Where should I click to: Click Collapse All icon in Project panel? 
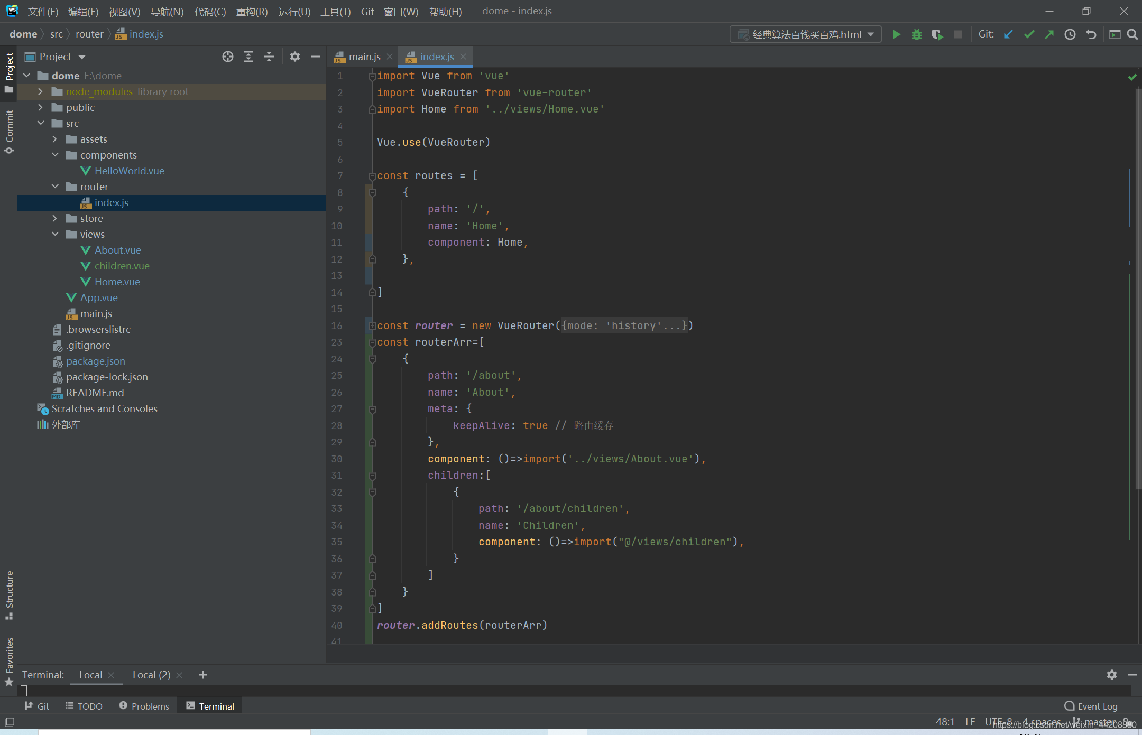coord(269,57)
